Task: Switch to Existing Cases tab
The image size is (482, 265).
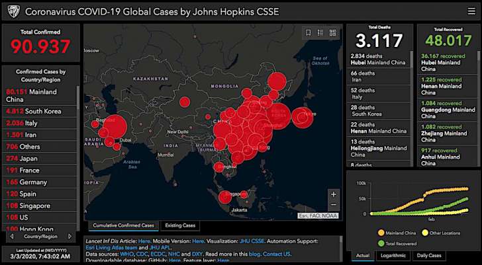Action: [180, 225]
